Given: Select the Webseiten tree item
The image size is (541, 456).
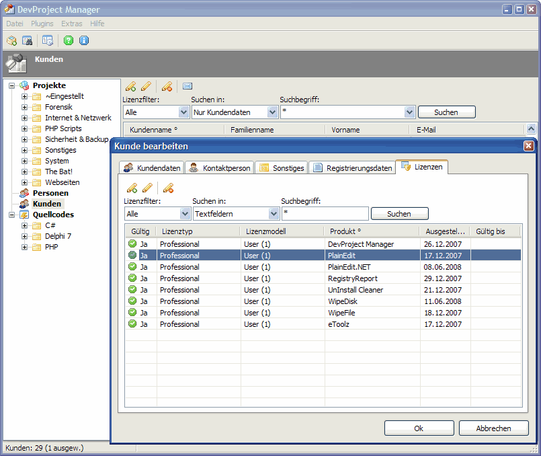Looking at the screenshot, I should click(63, 182).
